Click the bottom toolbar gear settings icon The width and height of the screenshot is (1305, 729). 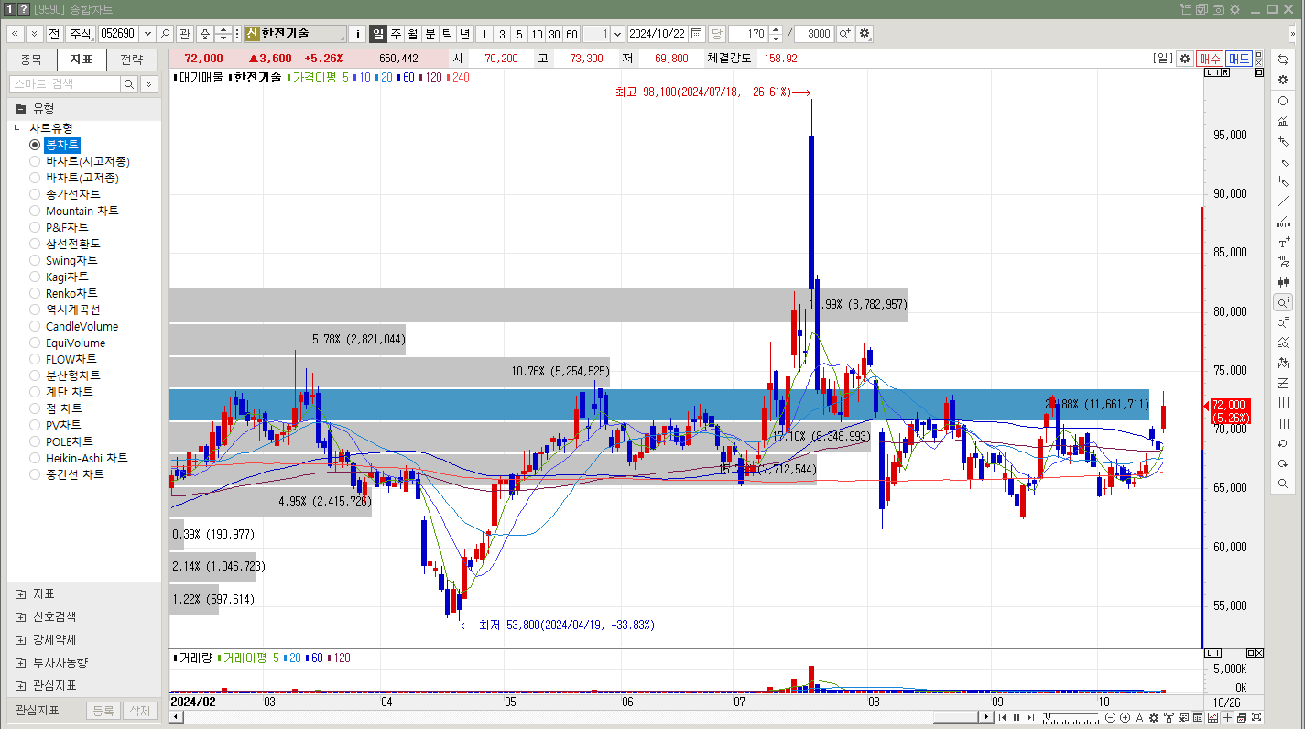click(x=1154, y=718)
